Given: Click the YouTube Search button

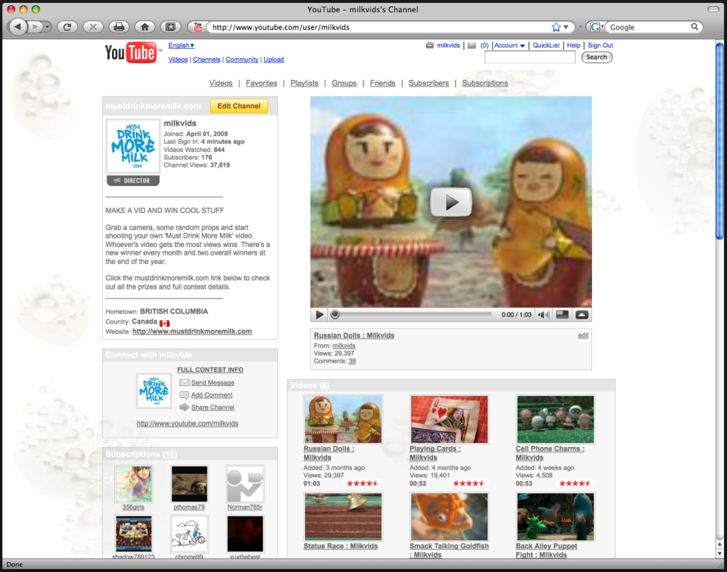Looking at the screenshot, I should (x=596, y=57).
